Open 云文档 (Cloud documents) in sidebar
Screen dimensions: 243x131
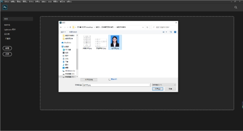click(x=7, y=34)
